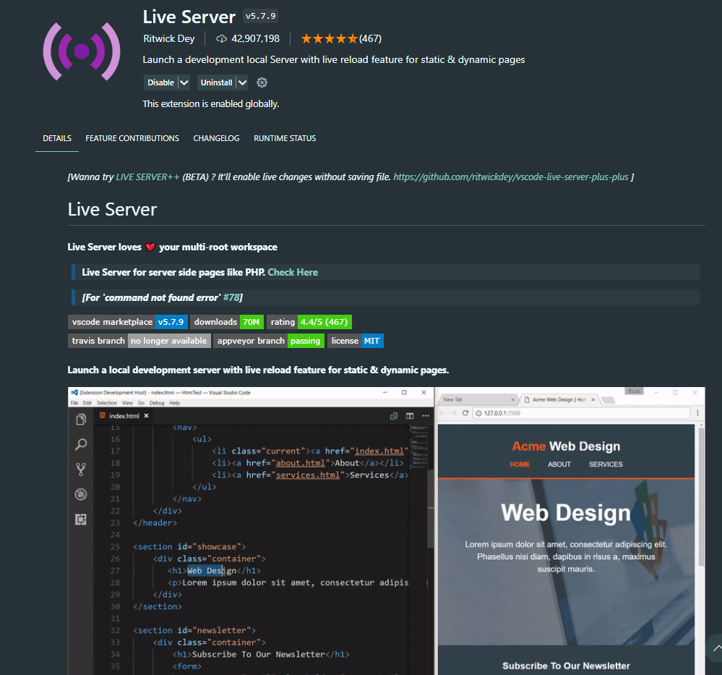Click the Source Control icon in demo screenshot
Screen dimensions: 722x675
[x=81, y=470]
